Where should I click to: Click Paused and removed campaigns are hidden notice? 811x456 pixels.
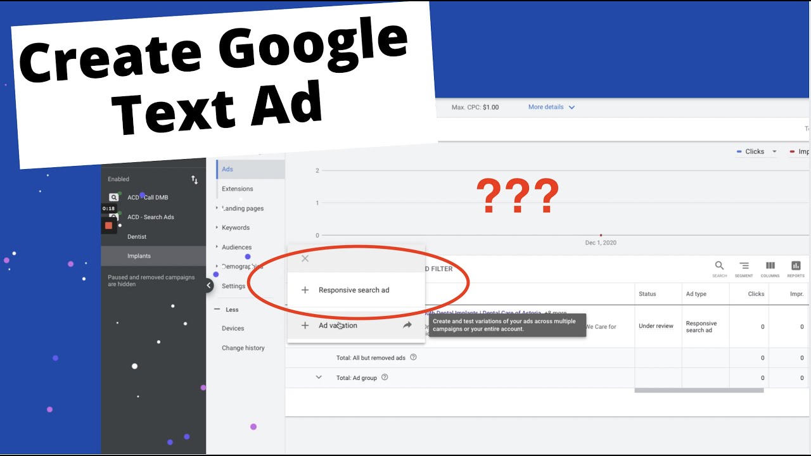[x=151, y=281]
